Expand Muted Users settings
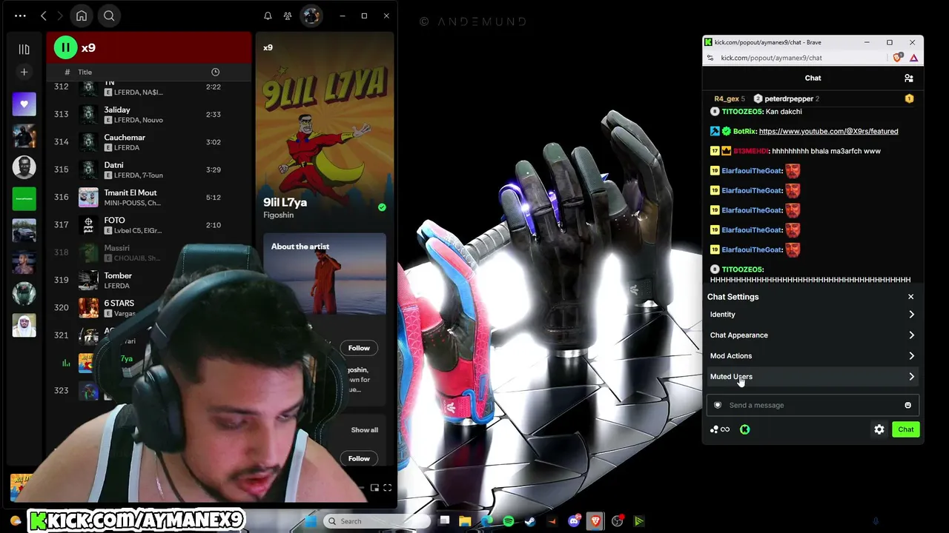 (812, 377)
